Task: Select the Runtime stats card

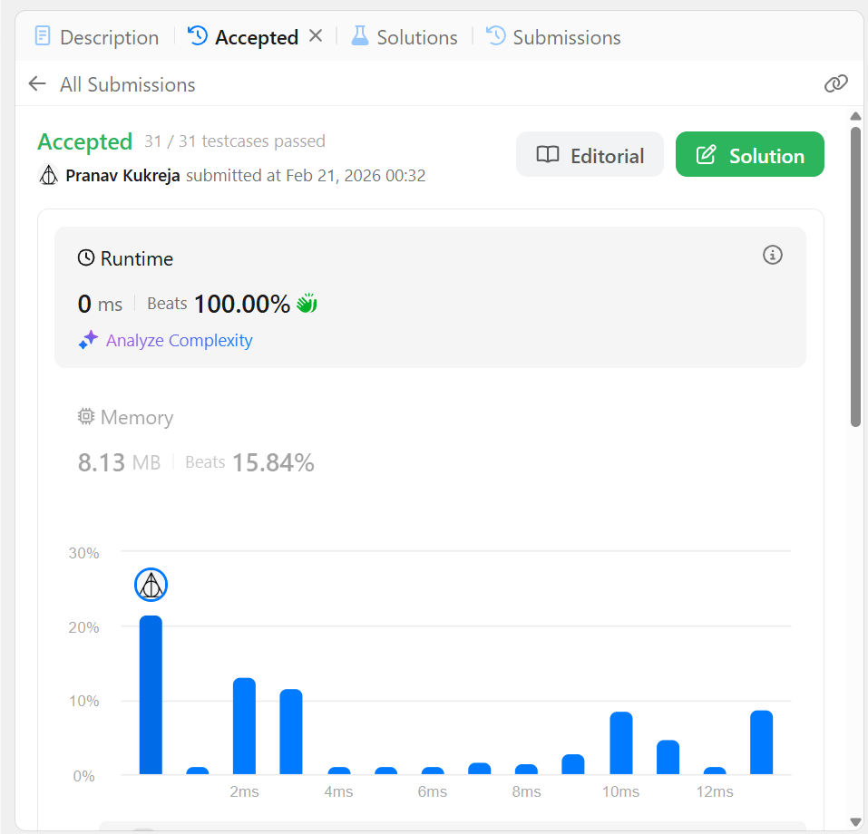Action: tap(430, 297)
